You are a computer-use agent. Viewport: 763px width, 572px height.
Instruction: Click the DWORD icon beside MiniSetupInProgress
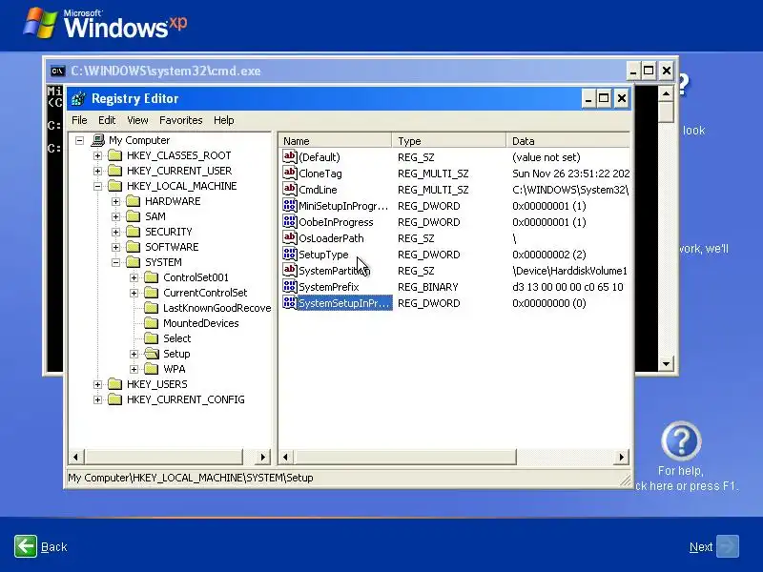pos(290,205)
